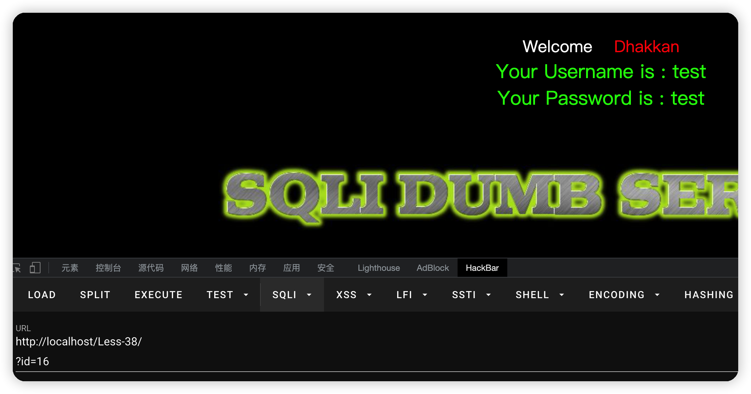Switch to the 网络 tab
This screenshot has width=751, height=394.
(x=189, y=268)
